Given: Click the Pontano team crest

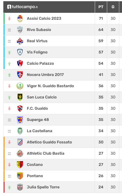Looking at the screenshot, I should point(20,176).
